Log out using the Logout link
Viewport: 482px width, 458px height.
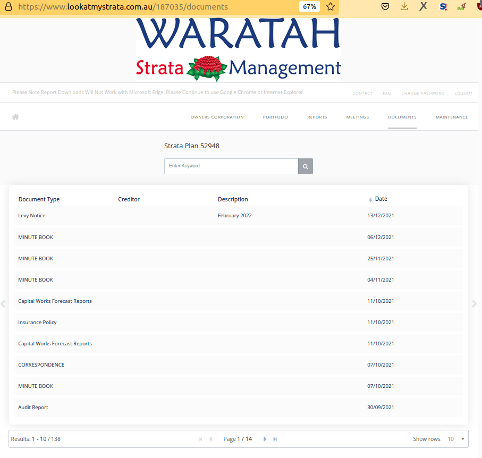click(x=463, y=93)
